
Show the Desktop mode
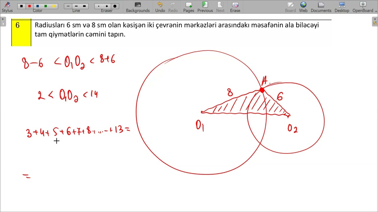point(342,7)
